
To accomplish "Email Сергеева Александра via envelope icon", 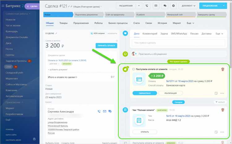I will [105, 111].
